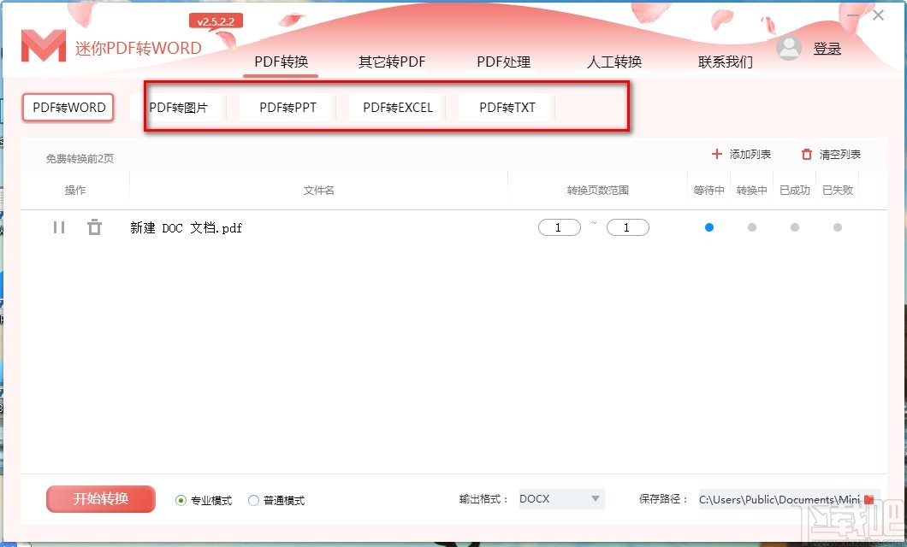
Task: Select the PDF转EXCEL sub-tab
Action: (397, 108)
